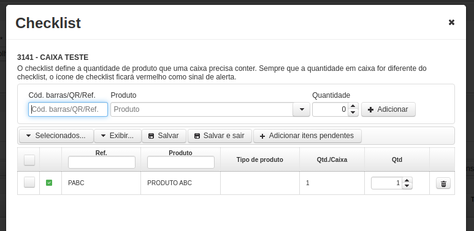The height and width of the screenshot is (231, 474).
Task: Click the Produto search field
Action: tap(202, 109)
